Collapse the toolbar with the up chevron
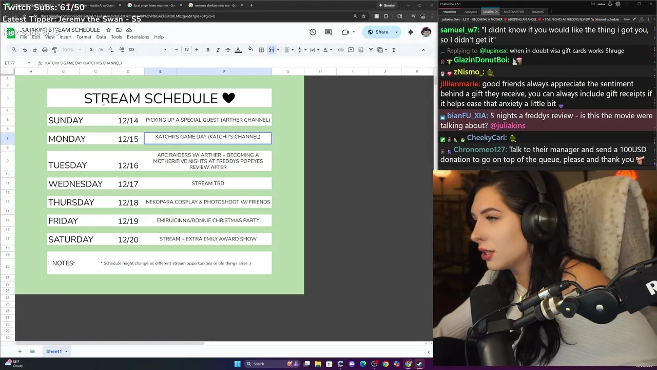Image resolution: width=657 pixels, height=370 pixels. 423,50
